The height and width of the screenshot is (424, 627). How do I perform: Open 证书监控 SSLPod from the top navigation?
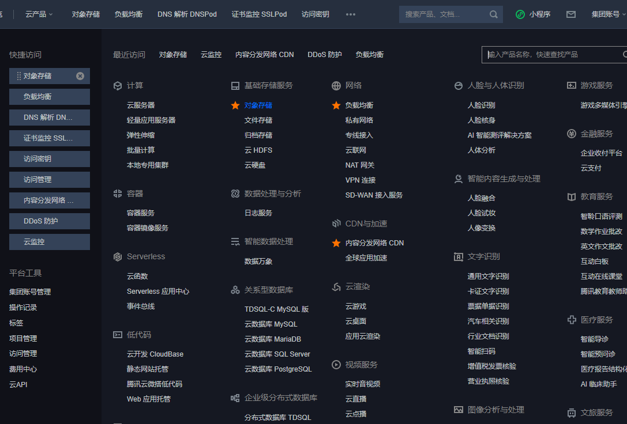(x=259, y=14)
